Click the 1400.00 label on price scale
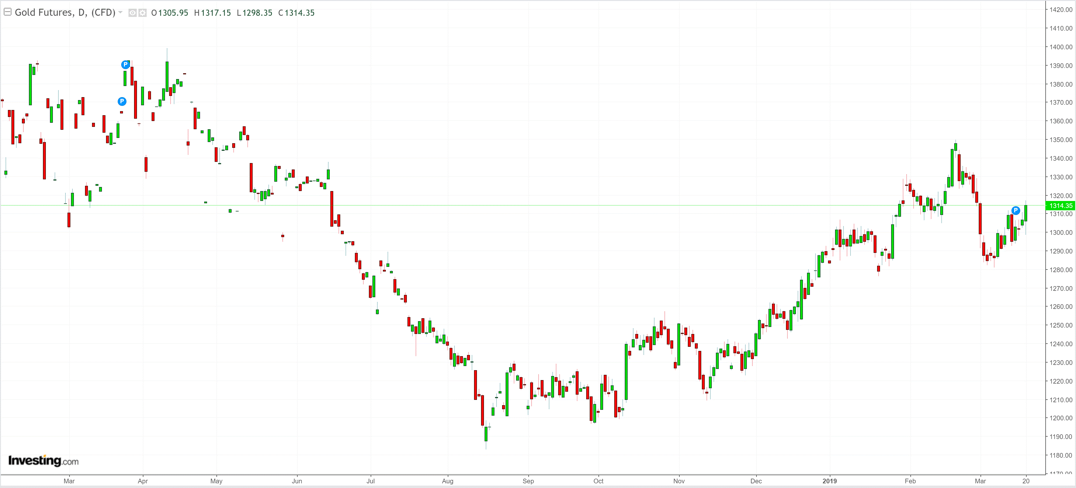 (x=1061, y=47)
